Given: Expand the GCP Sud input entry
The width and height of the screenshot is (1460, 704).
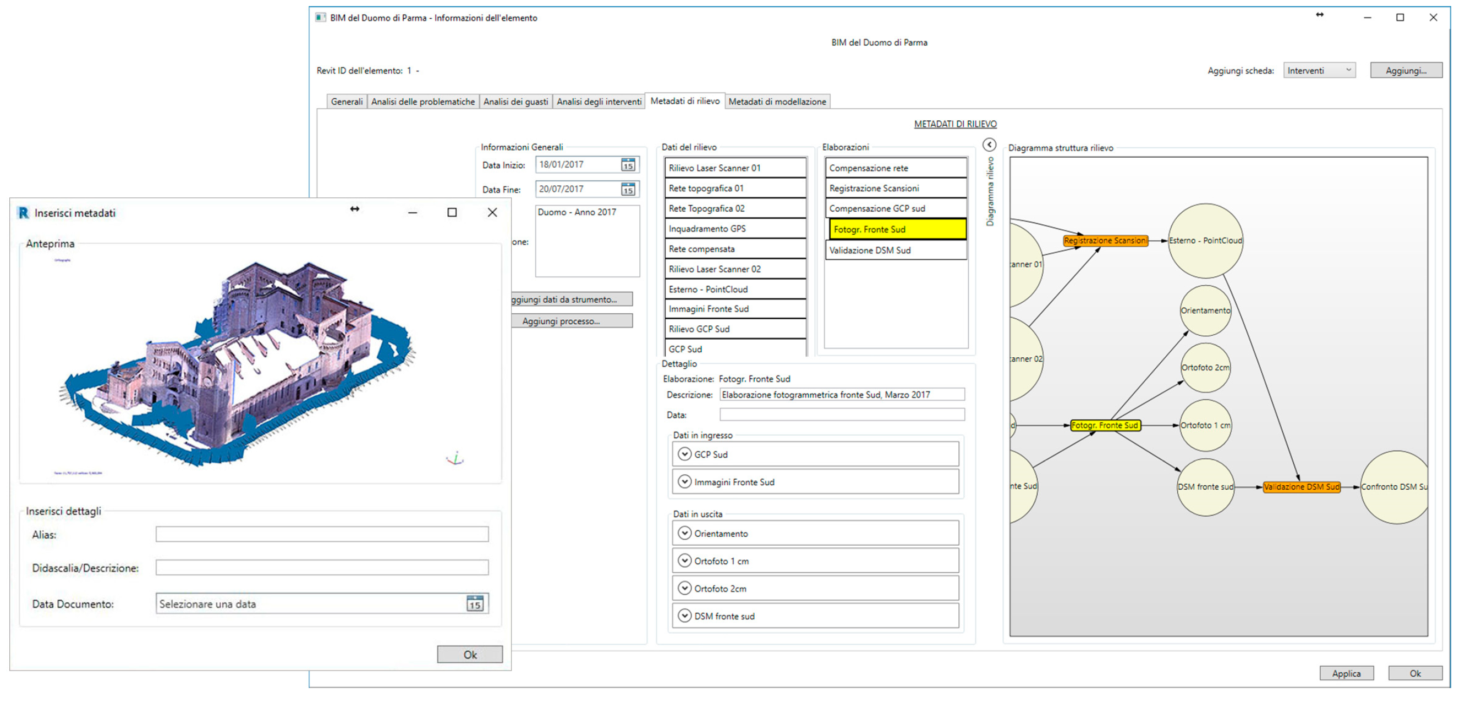Looking at the screenshot, I should (685, 454).
